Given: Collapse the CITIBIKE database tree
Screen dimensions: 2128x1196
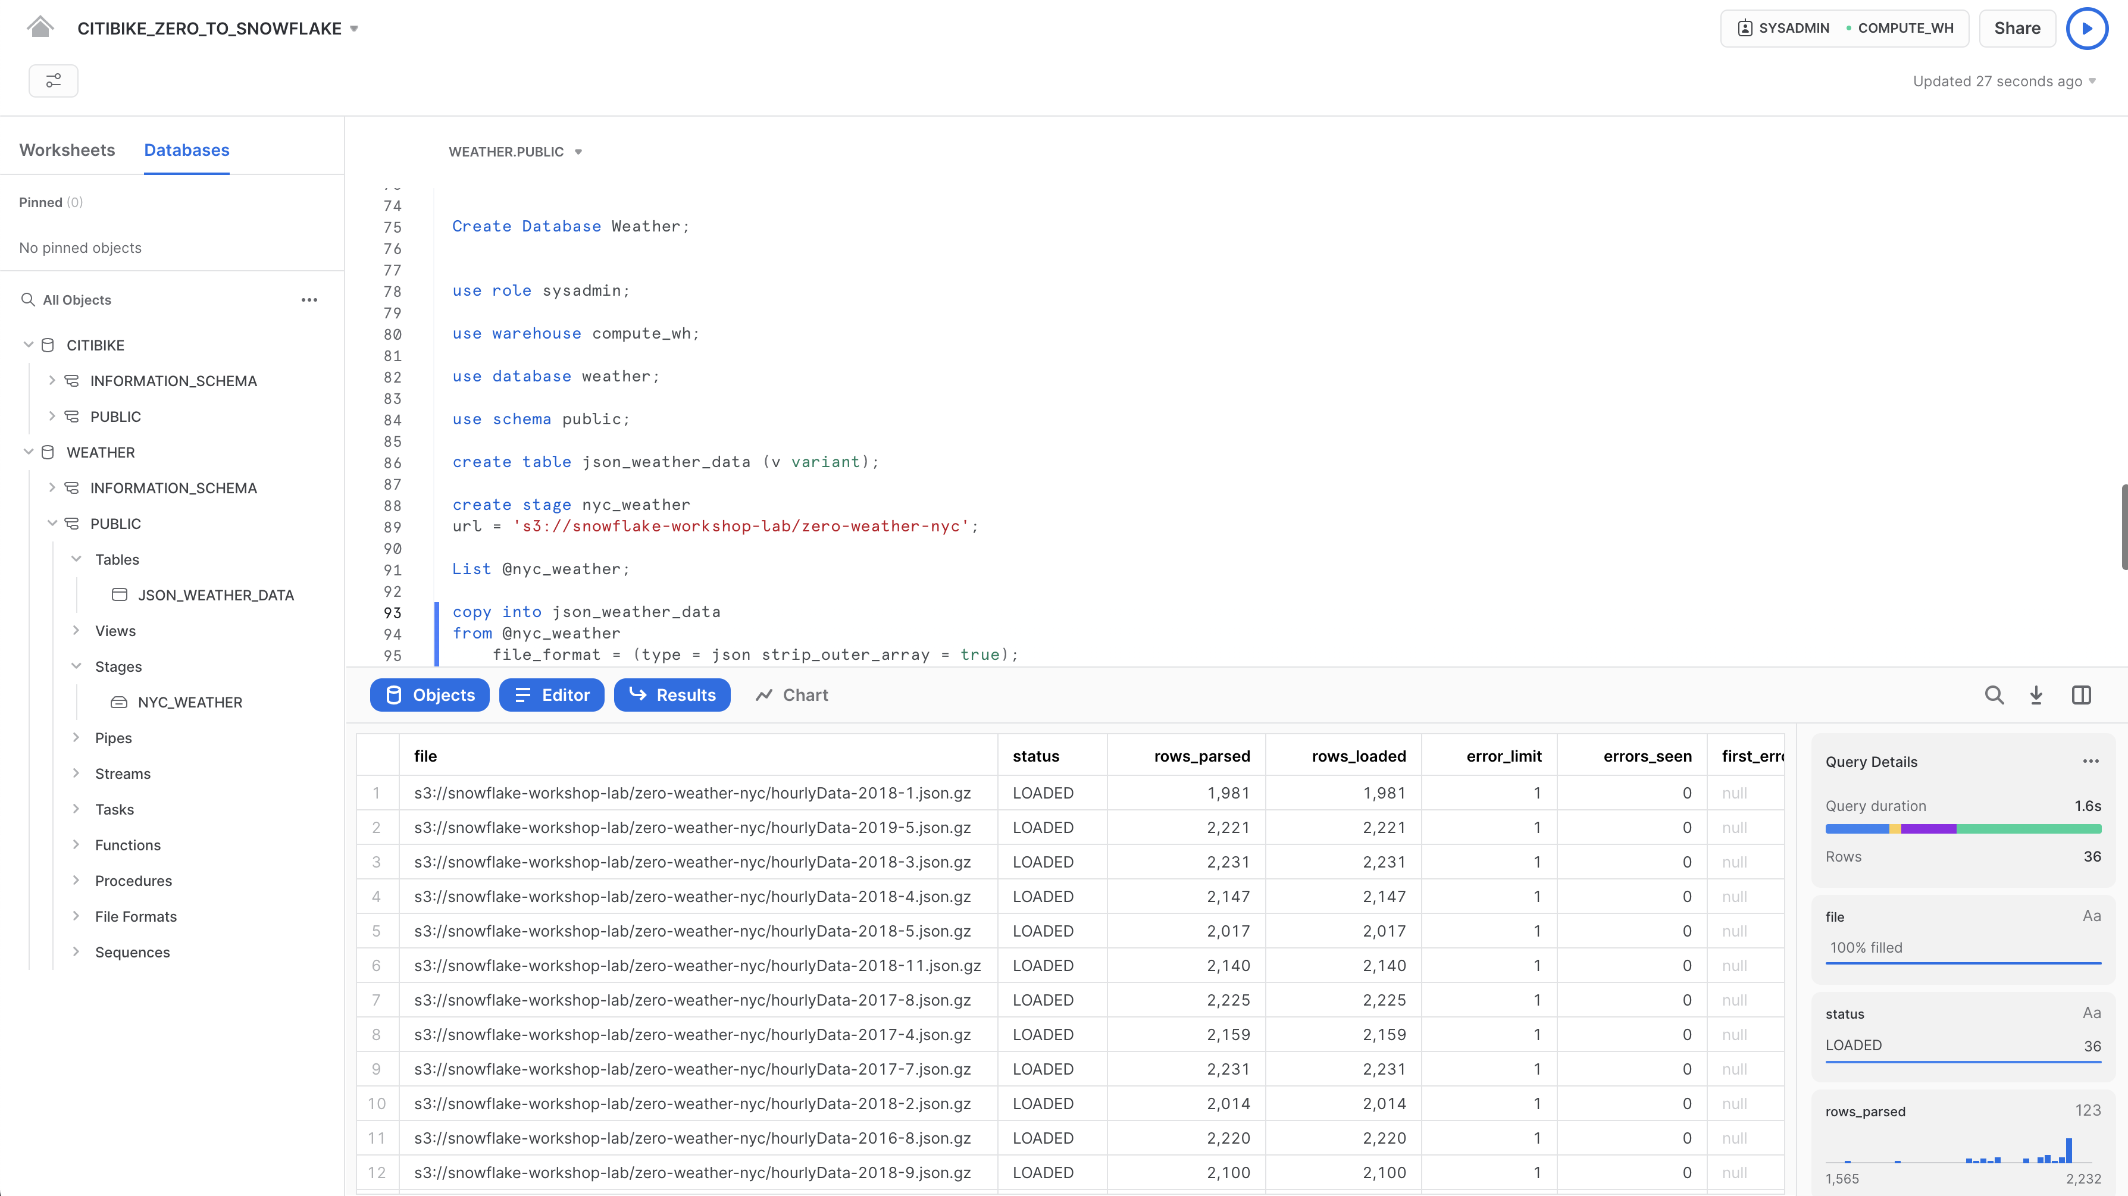Looking at the screenshot, I should (x=28, y=345).
